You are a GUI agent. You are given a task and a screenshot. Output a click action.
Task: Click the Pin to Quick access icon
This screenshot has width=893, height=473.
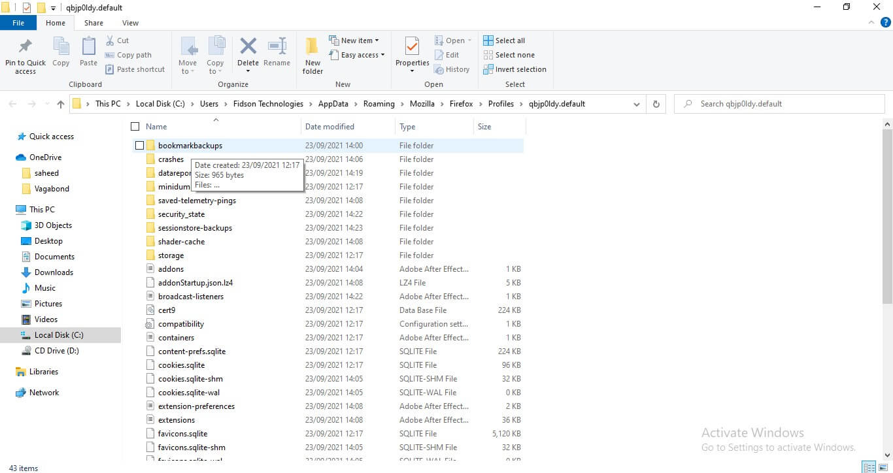click(x=25, y=55)
